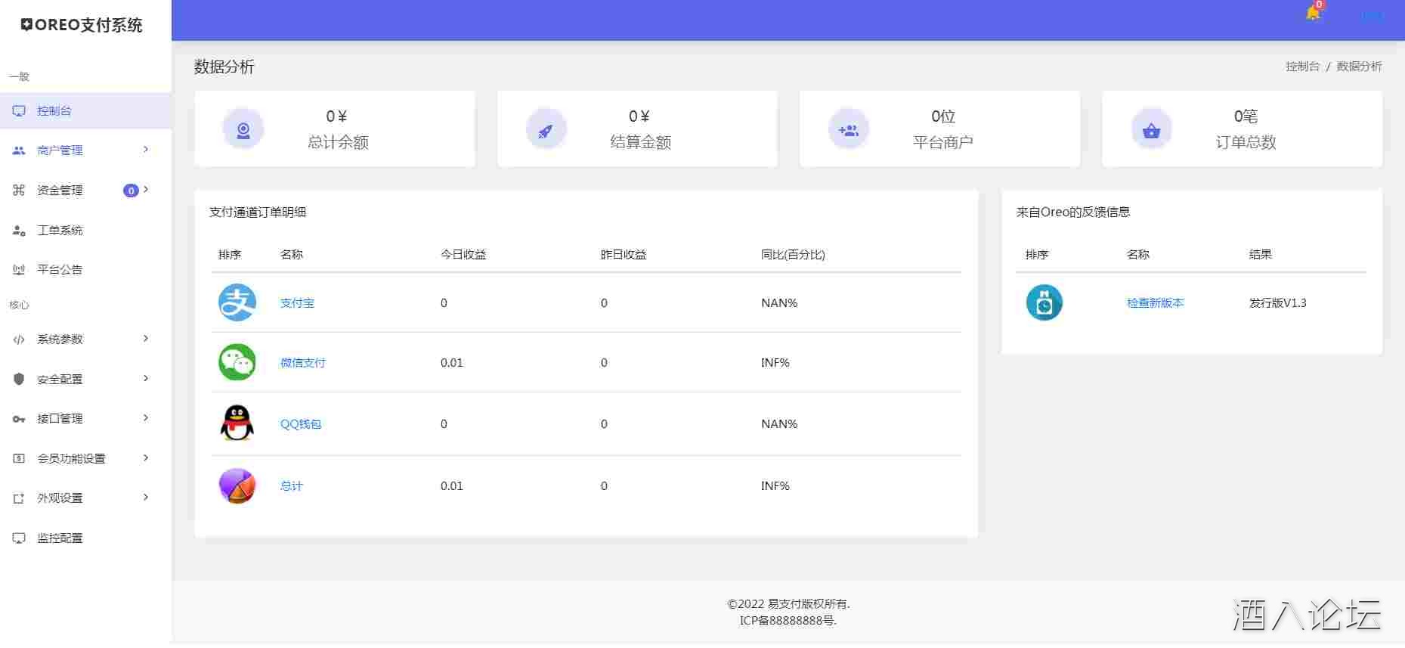Click the add-users icon for 平台商户
Screen dimensions: 1405x648
coord(848,130)
